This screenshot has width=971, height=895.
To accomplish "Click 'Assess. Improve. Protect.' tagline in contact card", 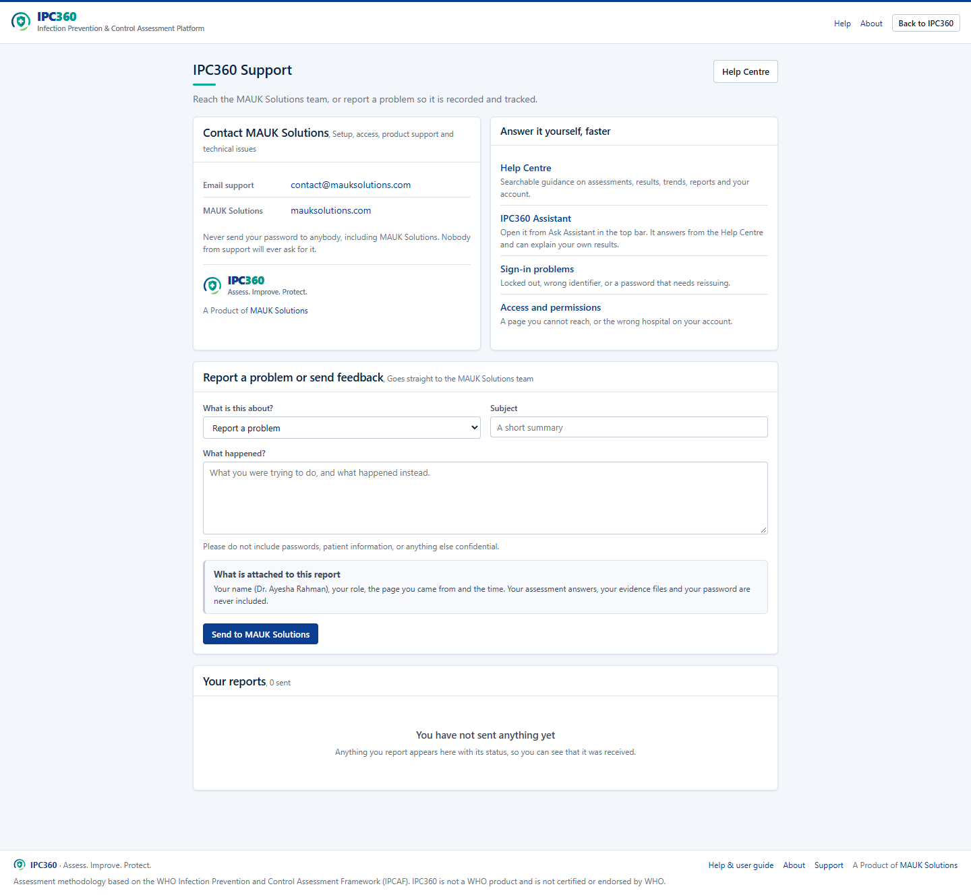I will 267,292.
